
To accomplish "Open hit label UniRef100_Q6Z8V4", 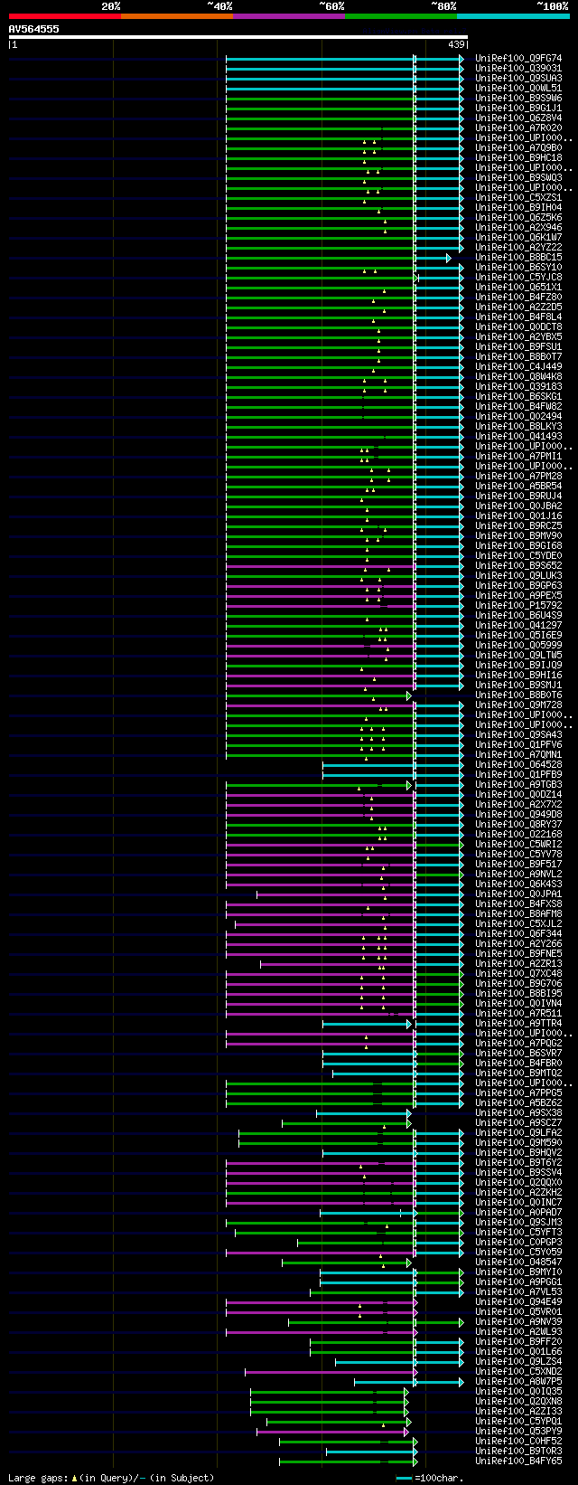I will pyautogui.click(x=518, y=118).
